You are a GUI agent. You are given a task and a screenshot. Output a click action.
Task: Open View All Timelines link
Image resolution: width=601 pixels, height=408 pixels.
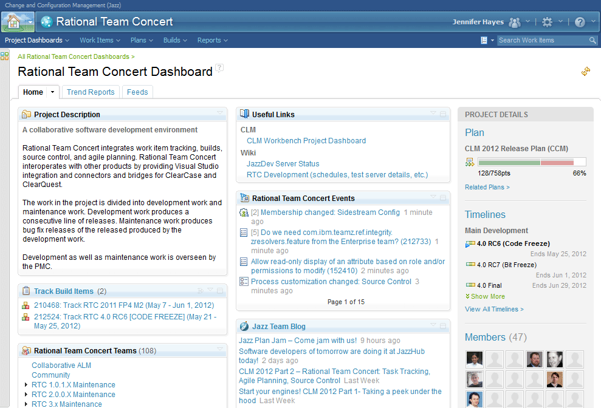click(494, 309)
